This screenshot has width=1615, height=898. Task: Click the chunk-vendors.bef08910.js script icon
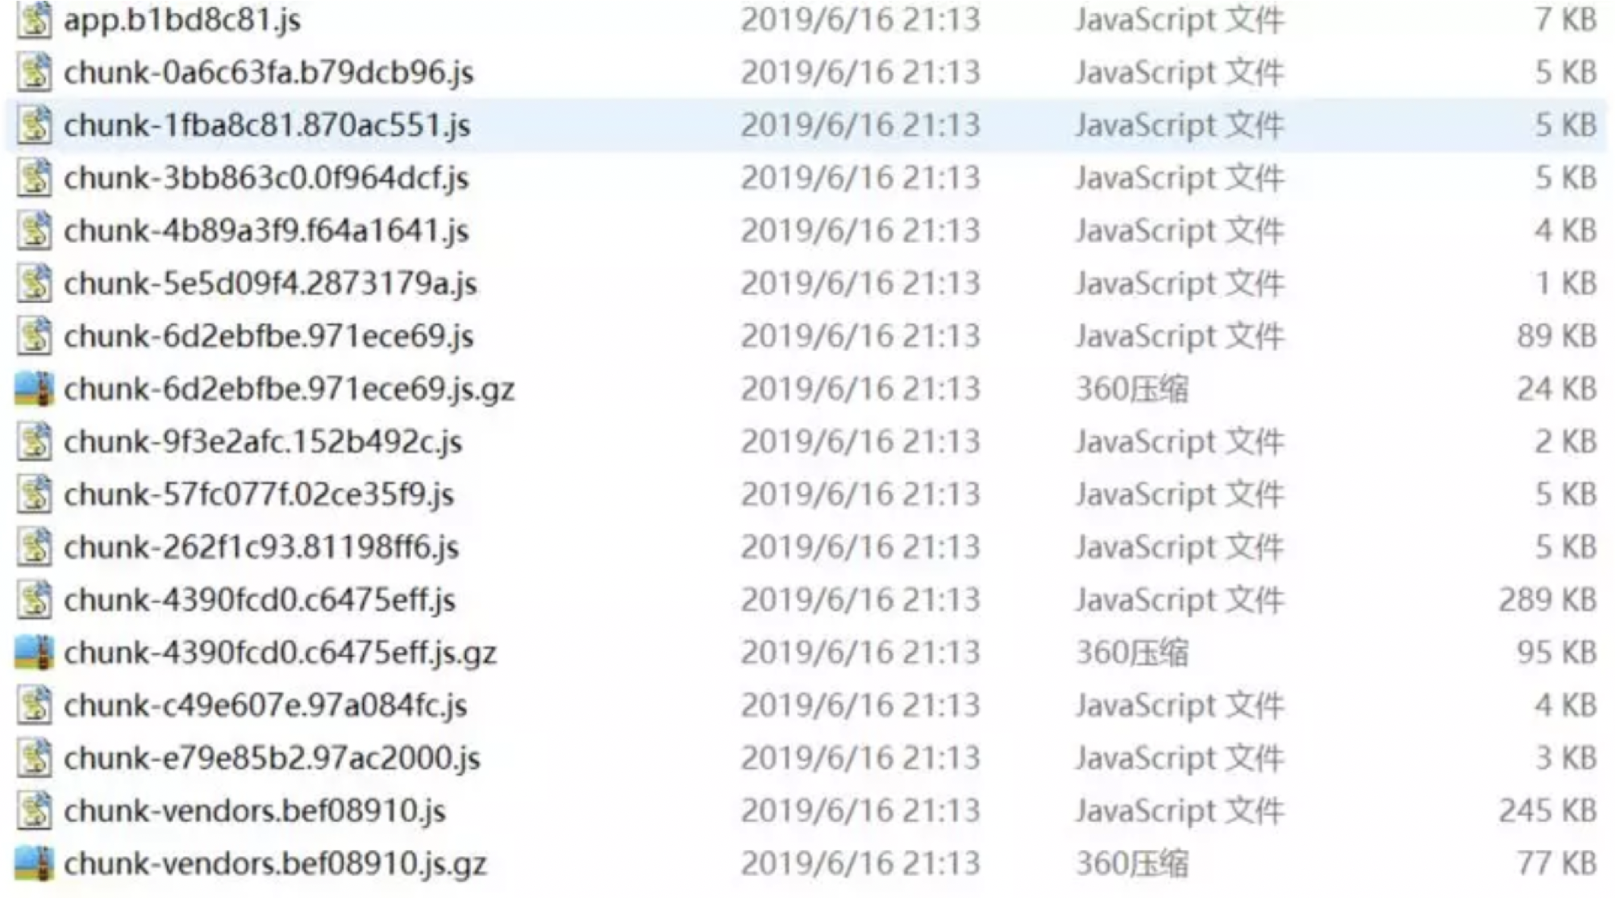click(x=34, y=811)
